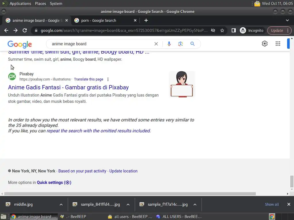Toggle the Chrome side panel
Screen dimensions: 294x220
coord(233,30)
